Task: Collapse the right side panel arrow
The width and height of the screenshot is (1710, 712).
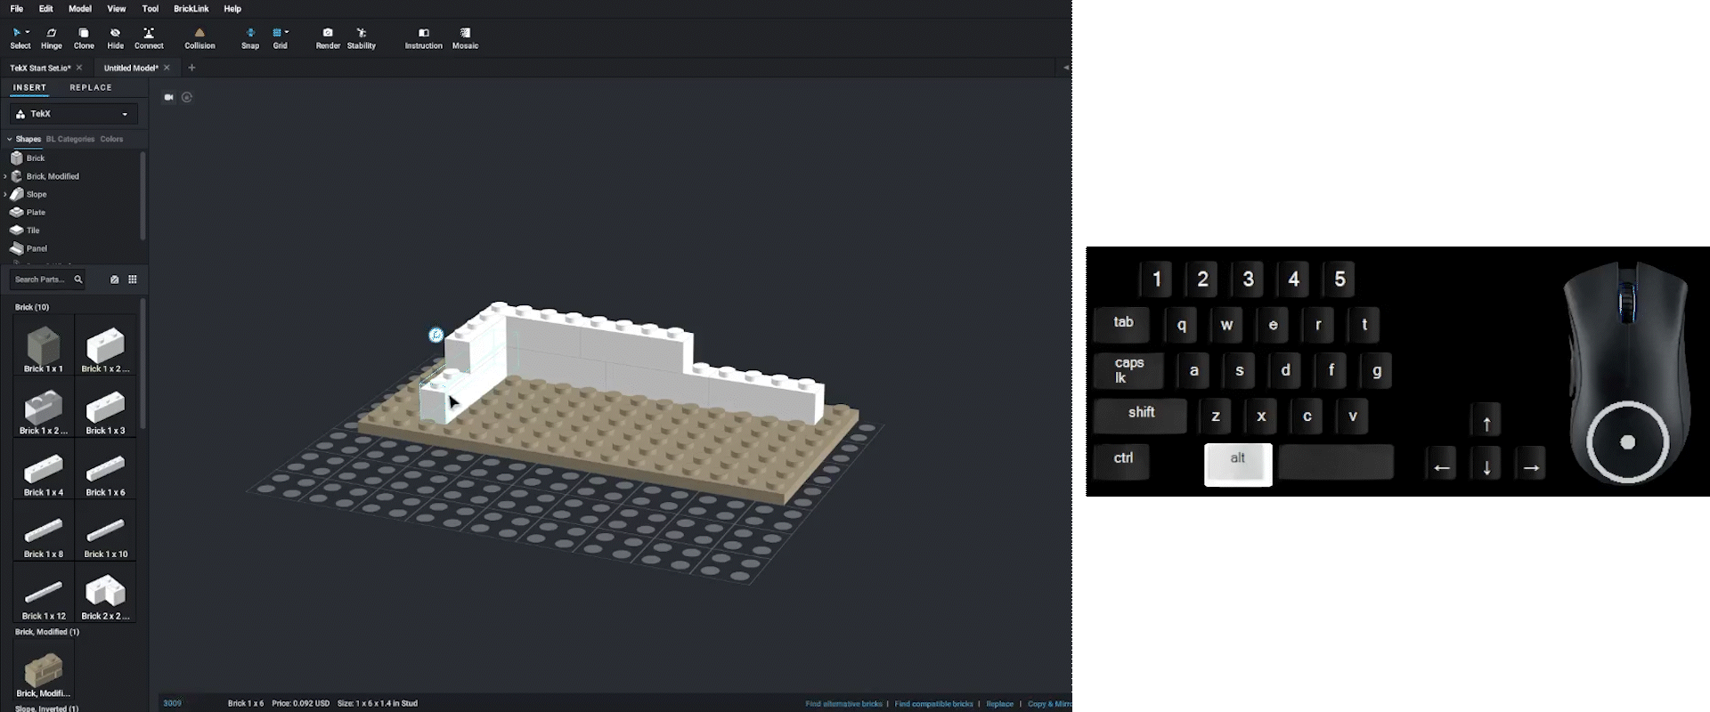Action: [1065, 68]
